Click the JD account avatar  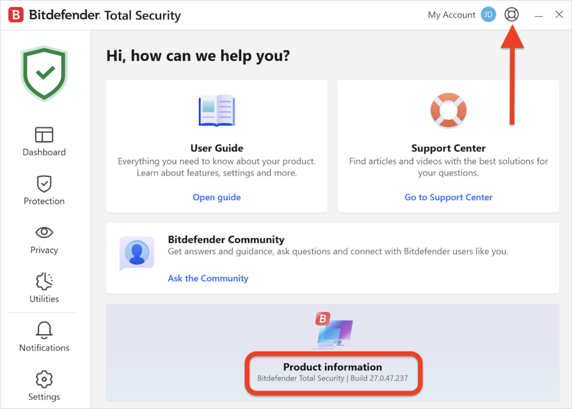point(488,15)
